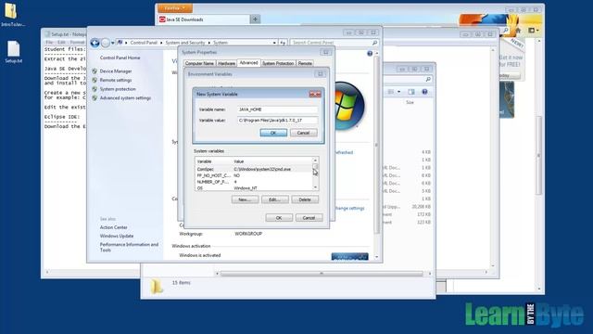Click the Explorer window search magnifier icon
This screenshot has height=334, width=593.
click(x=428, y=79)
